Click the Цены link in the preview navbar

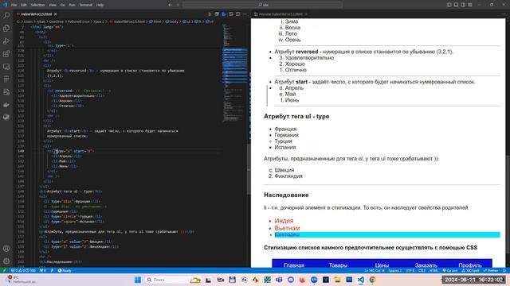382,265
